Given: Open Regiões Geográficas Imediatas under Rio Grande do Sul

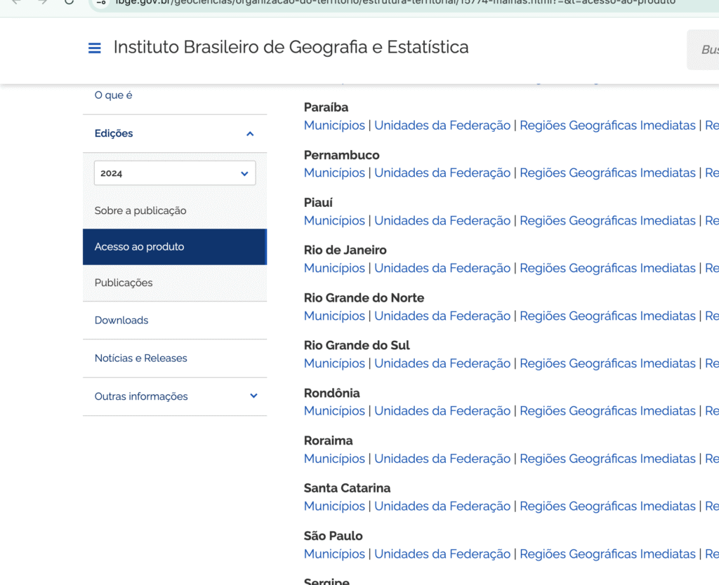Looking at the screenshot, I should click(x=607, y=363).
